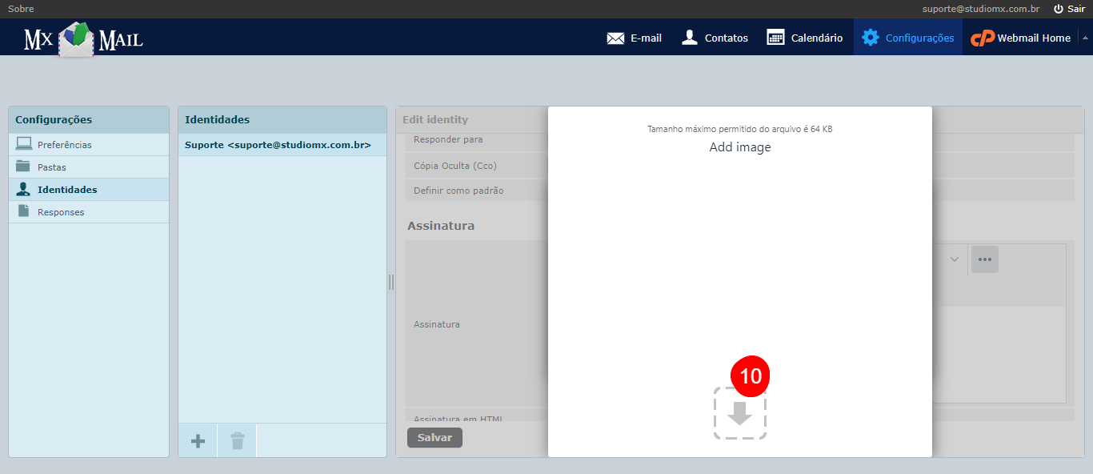Viewport: 1093px width, 474px height.
Task: Log out using the Sair link
Action: point(1075,8)
